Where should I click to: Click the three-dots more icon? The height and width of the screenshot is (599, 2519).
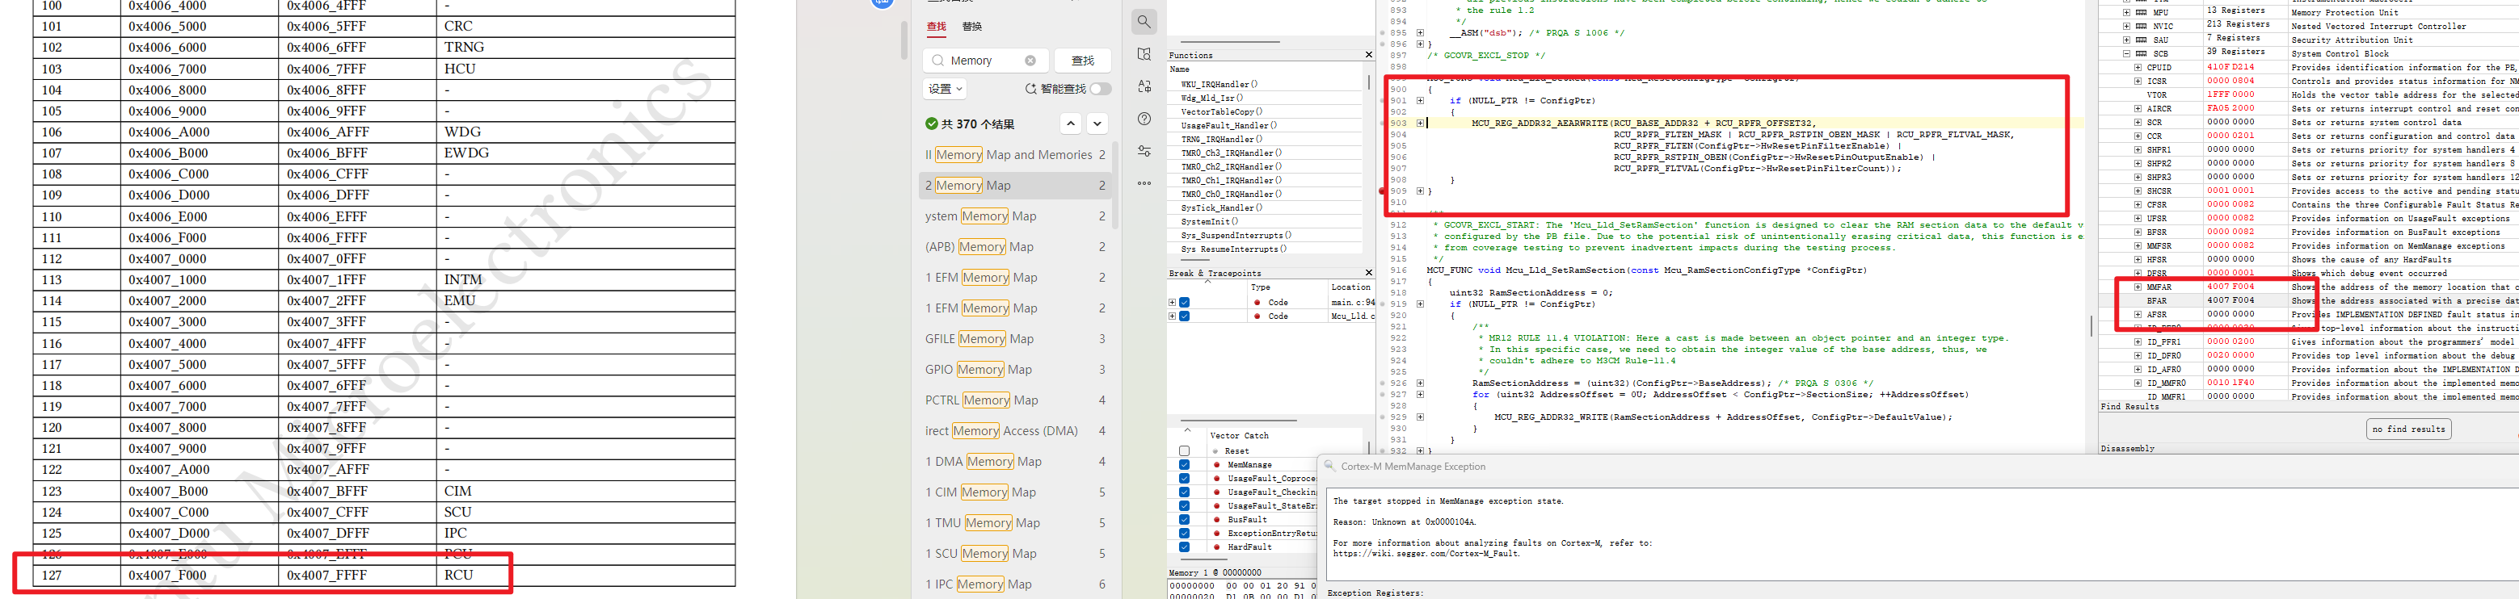click(1144, 182)
